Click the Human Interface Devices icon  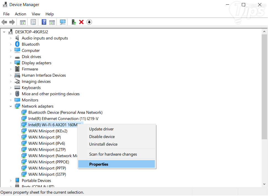click(x=17, y=75)
